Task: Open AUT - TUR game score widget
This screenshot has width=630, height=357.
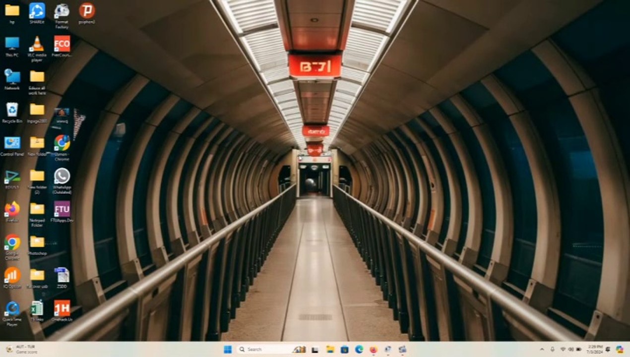Action: click(x=21, y=349)
